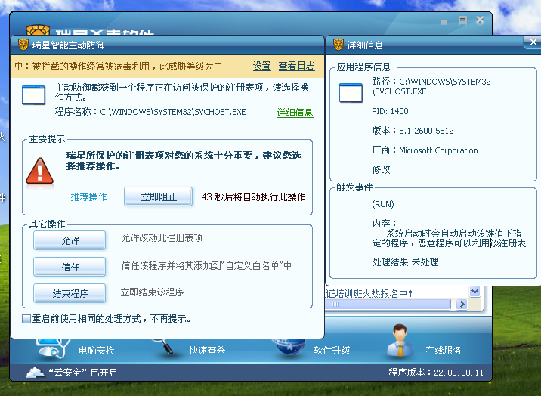The height and width of the screenshot is (396, 541).
Task: Click the red warning triangle icon
Action: point(40,172)
